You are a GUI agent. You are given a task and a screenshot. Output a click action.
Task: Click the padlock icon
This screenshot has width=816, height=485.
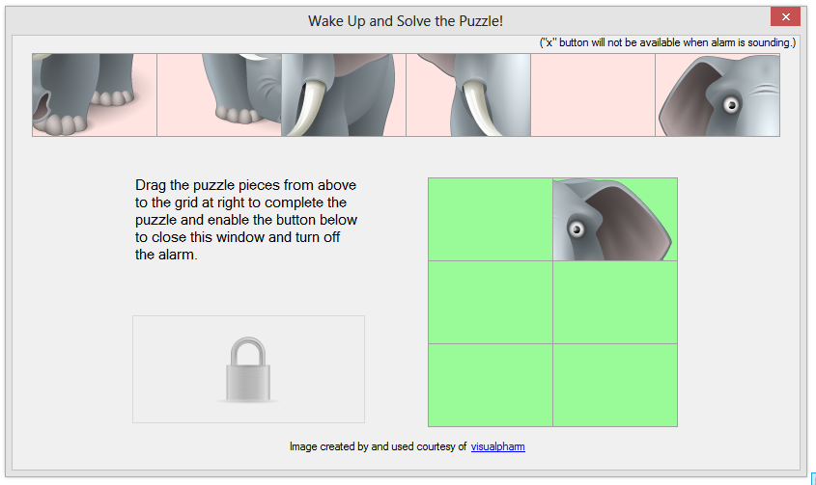(x=249, y=368)
